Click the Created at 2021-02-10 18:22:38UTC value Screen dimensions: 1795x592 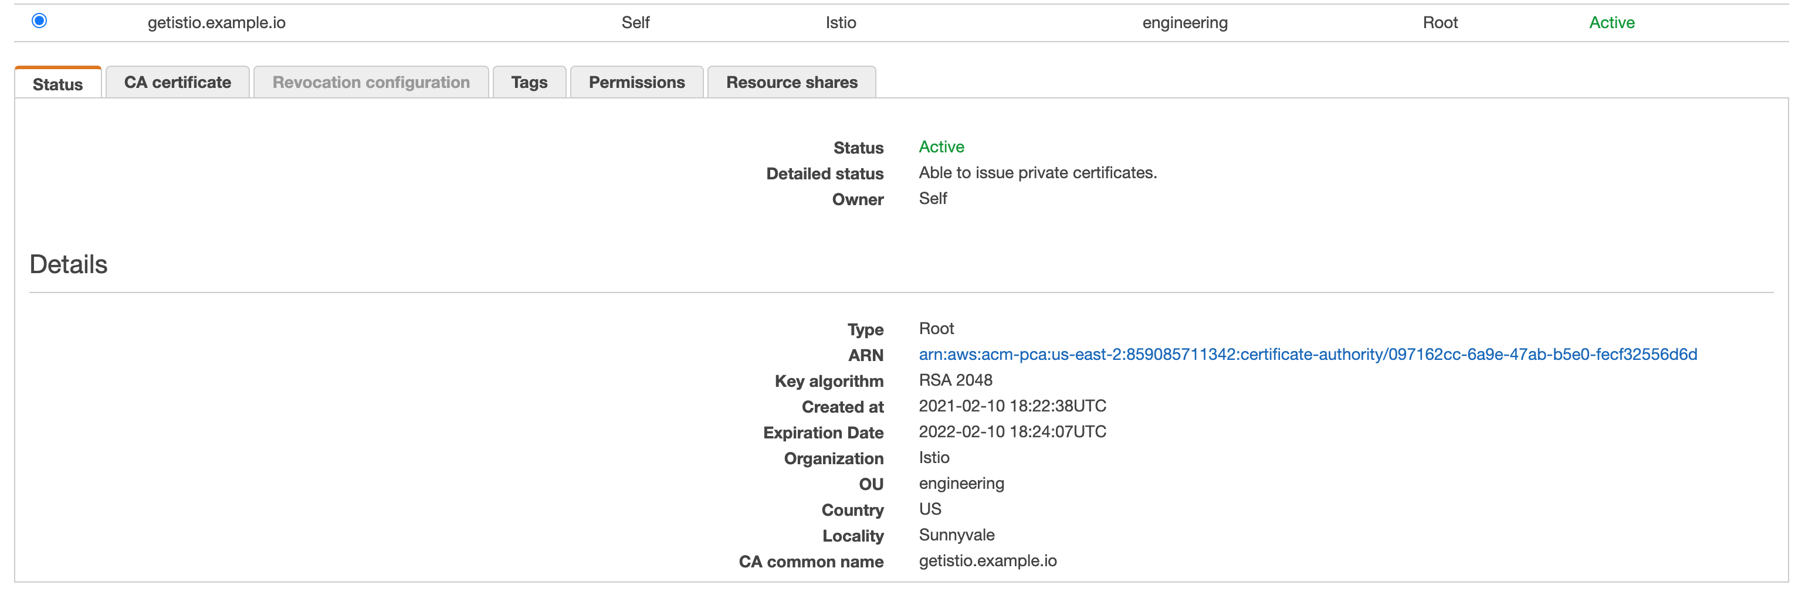pyautogui.click(x=1012, y=406)
